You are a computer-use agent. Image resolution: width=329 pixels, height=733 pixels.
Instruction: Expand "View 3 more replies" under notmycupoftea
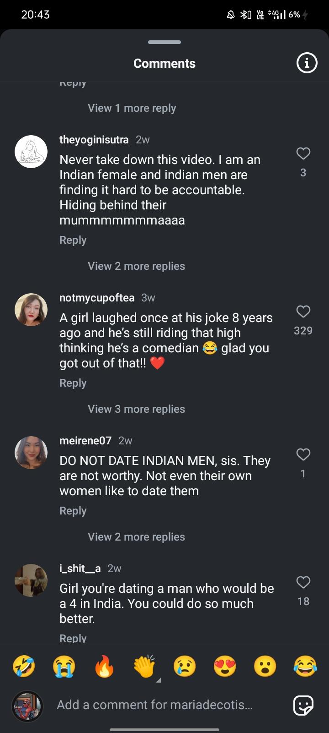136,409
